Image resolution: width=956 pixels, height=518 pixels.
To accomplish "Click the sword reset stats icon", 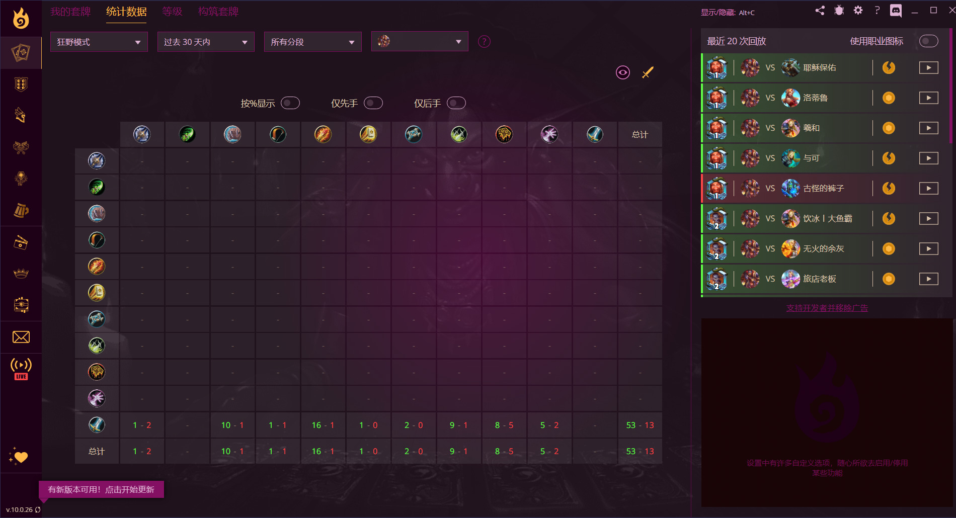I will click(648, 72).
